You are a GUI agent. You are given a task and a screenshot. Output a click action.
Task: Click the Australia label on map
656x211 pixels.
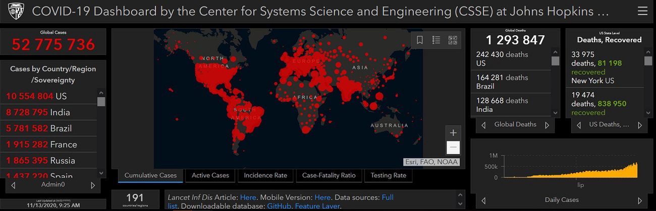pyautogui.click(x=390, y=125)
